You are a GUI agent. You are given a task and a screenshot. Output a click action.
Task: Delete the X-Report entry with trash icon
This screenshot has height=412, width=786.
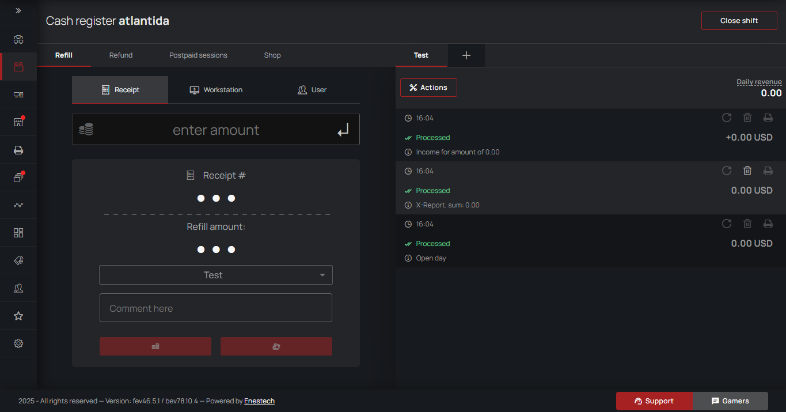coord(747,171)
